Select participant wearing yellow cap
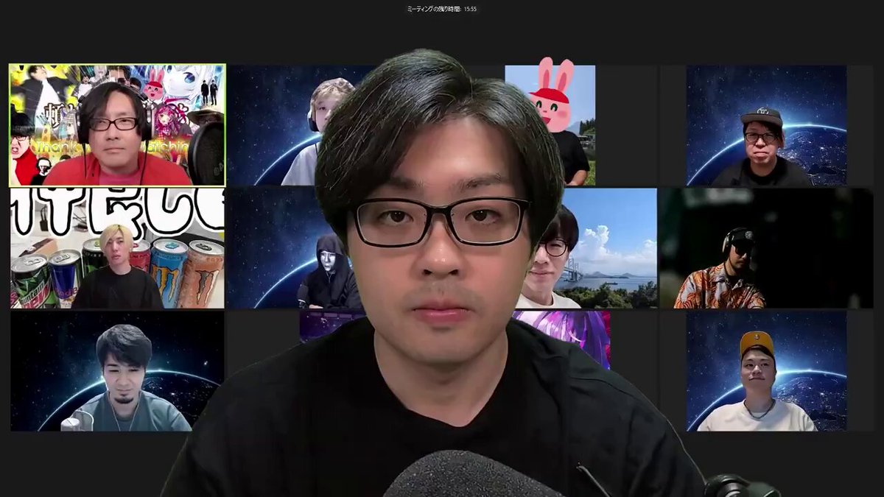Image resolution: width=884 pixels, height=497 pixels. pyautogui.click(x=766, y=371)
